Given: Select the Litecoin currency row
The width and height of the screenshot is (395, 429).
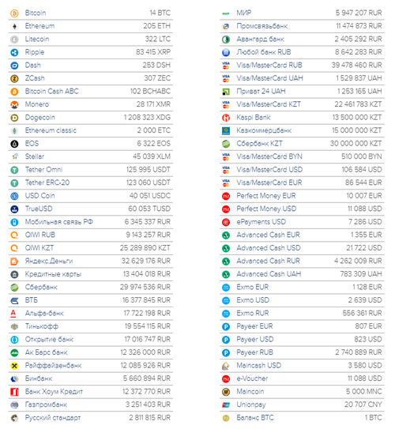Looking at the screenshot, I should tap(91, 40).
